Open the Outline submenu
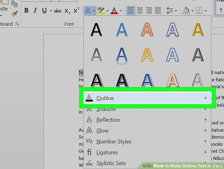 point(147,98)
